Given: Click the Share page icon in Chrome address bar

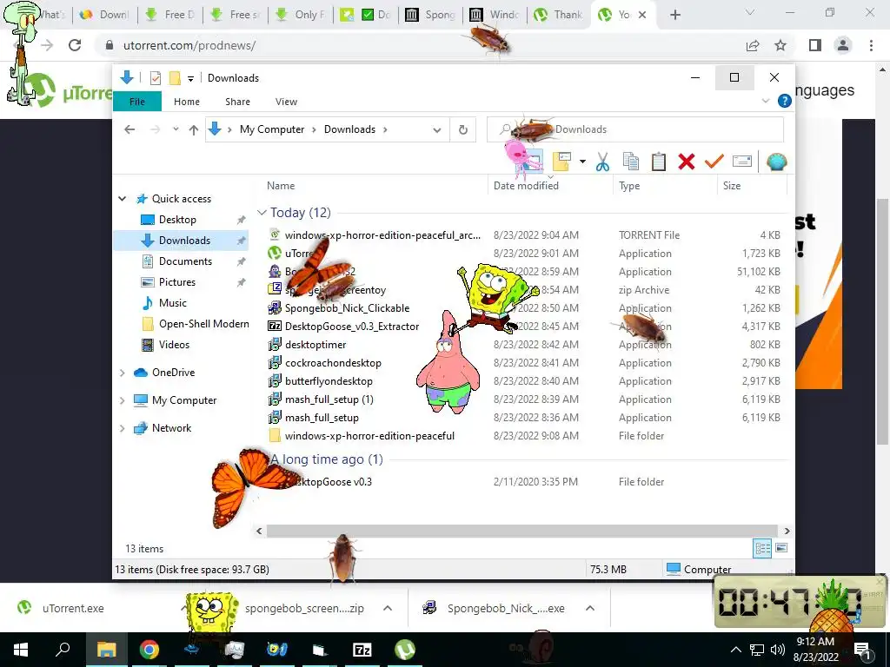Looking at the screenshot, I should click(x=753, y=45).
